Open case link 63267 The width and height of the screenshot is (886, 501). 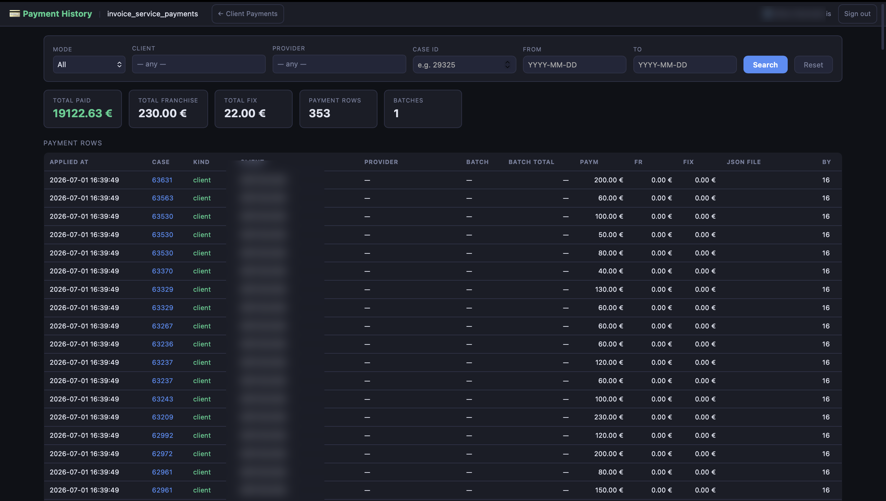click(163, 326)
